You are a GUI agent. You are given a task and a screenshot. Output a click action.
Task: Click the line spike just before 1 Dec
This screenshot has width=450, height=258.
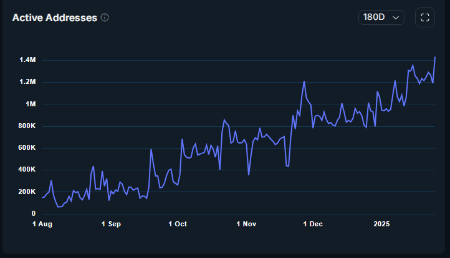point(304,81)
